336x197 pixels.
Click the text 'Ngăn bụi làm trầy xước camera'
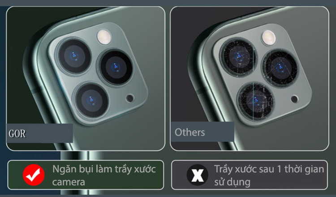pyautogui.click(x=104, y=176)
